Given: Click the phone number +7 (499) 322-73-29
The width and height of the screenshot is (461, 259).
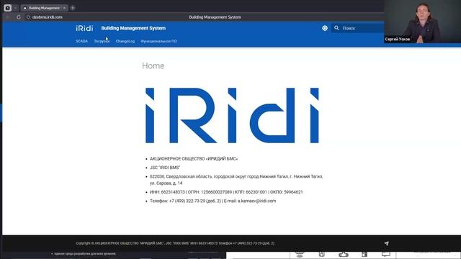Looking at the screenshot, I should tap(187, 201).
